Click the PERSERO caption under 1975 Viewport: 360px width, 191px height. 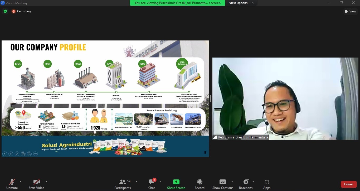coord(116,95)
